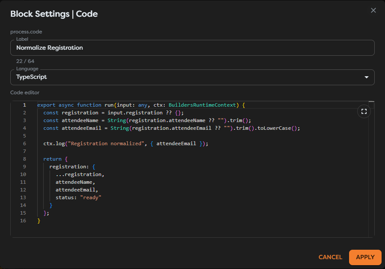The width and height of the screenshot is (385, 269).
Task: Click line number 16 in editor gutter
Action: coord(23,221)
